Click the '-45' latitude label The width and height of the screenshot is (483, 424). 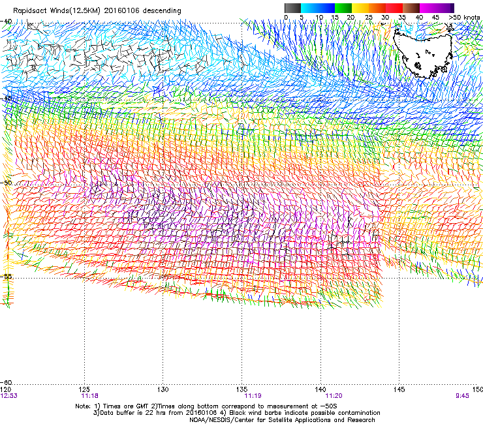coord(6,98)
